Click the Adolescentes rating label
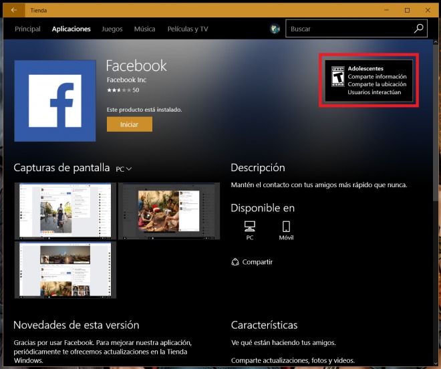The width and height of the screenshot is (441, 369). 365,68
